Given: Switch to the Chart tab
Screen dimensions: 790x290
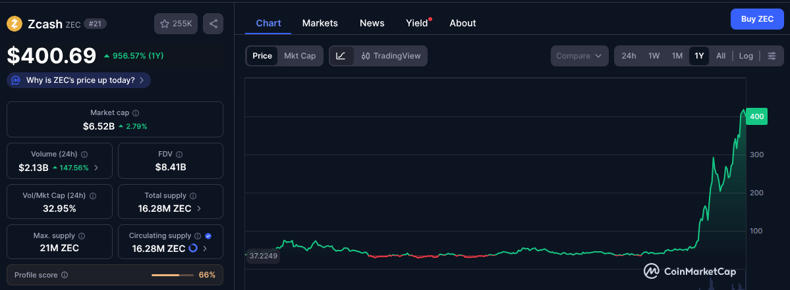Looking at the screenshot, I should 269,22.
